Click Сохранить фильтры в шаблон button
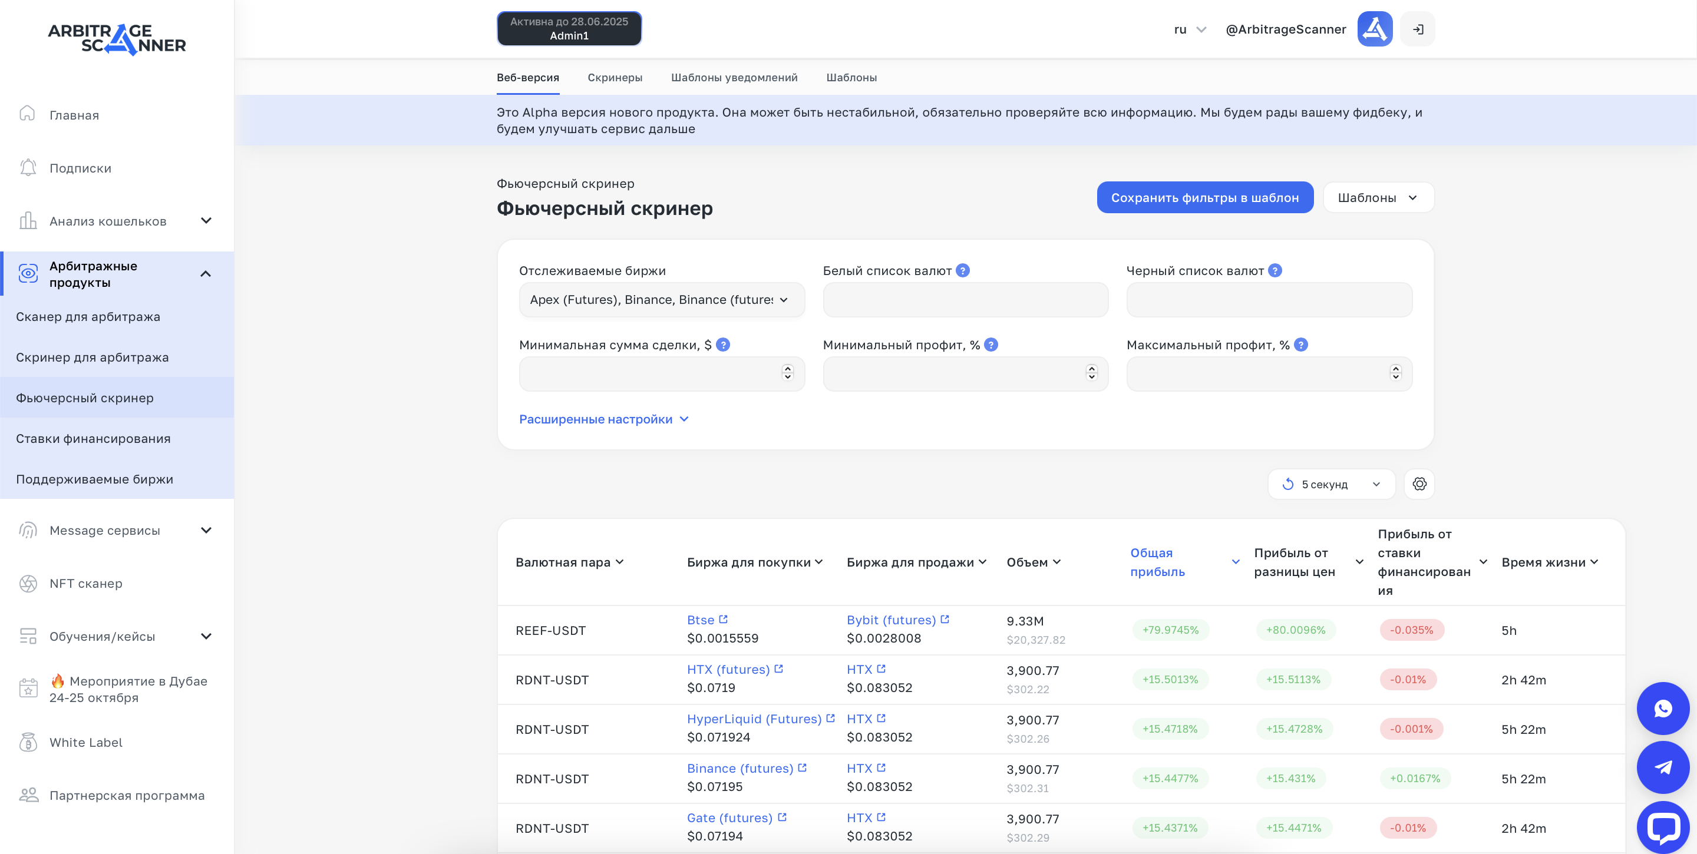 point(1205,197)
